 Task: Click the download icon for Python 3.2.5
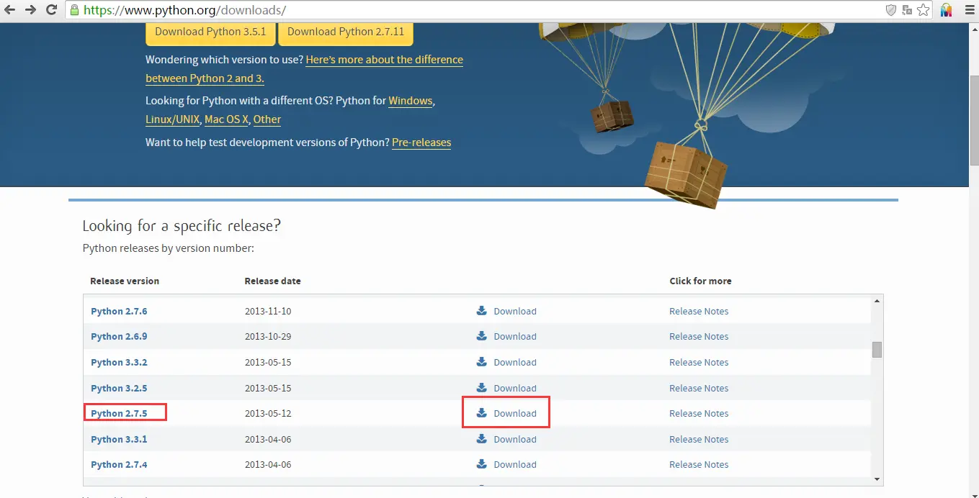click(482, 388)
